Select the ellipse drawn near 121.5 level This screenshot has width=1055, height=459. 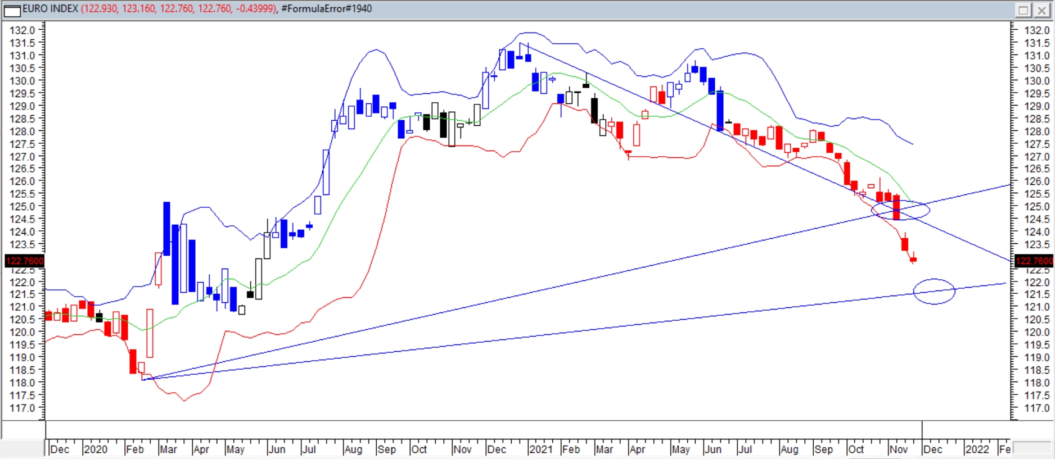point(934,292)
